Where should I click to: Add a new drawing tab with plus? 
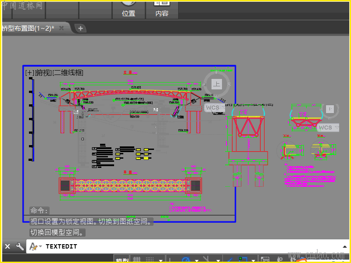tap(81, 28)
